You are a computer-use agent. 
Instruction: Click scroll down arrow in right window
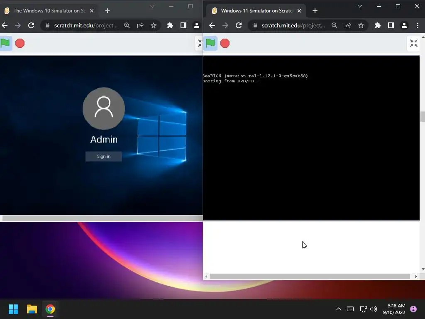tap(423, 269)
